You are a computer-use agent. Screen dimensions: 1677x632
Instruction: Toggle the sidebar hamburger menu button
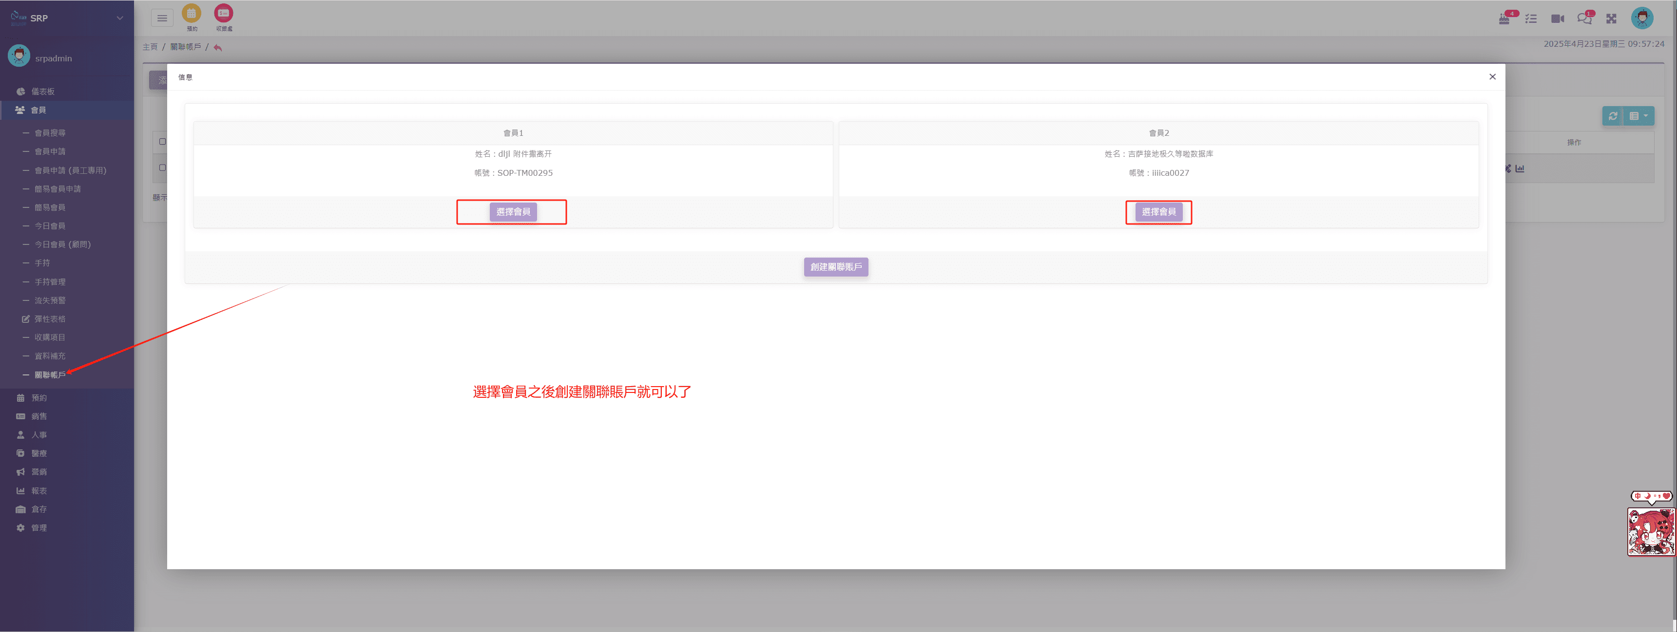click(162, 18)
